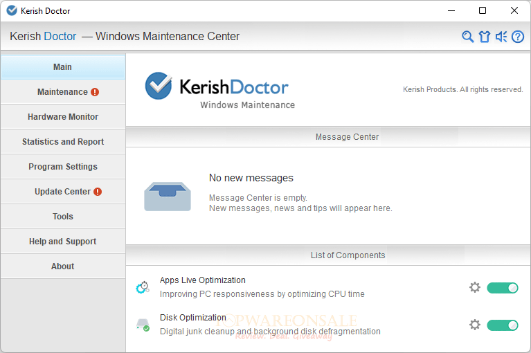Click 'Disk Optimization' component title
Viewport: 531px width, 353px height.
pos(192,318)
